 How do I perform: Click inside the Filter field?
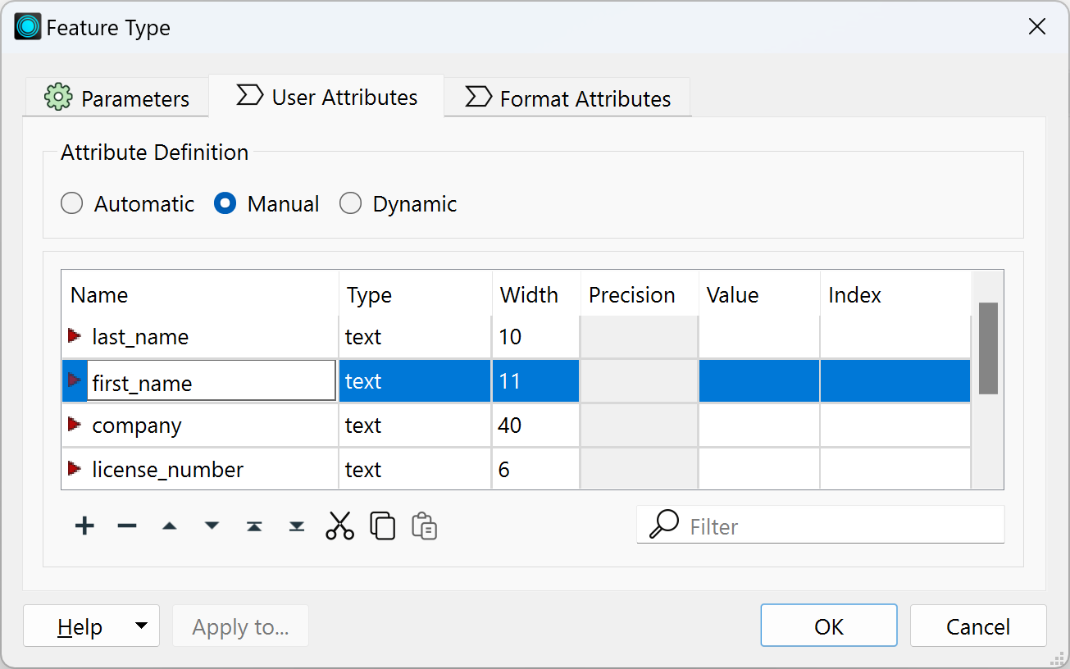[x=820, y=525]
